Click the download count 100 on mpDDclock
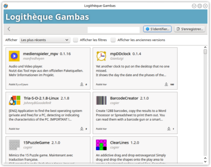 [172, 84]
